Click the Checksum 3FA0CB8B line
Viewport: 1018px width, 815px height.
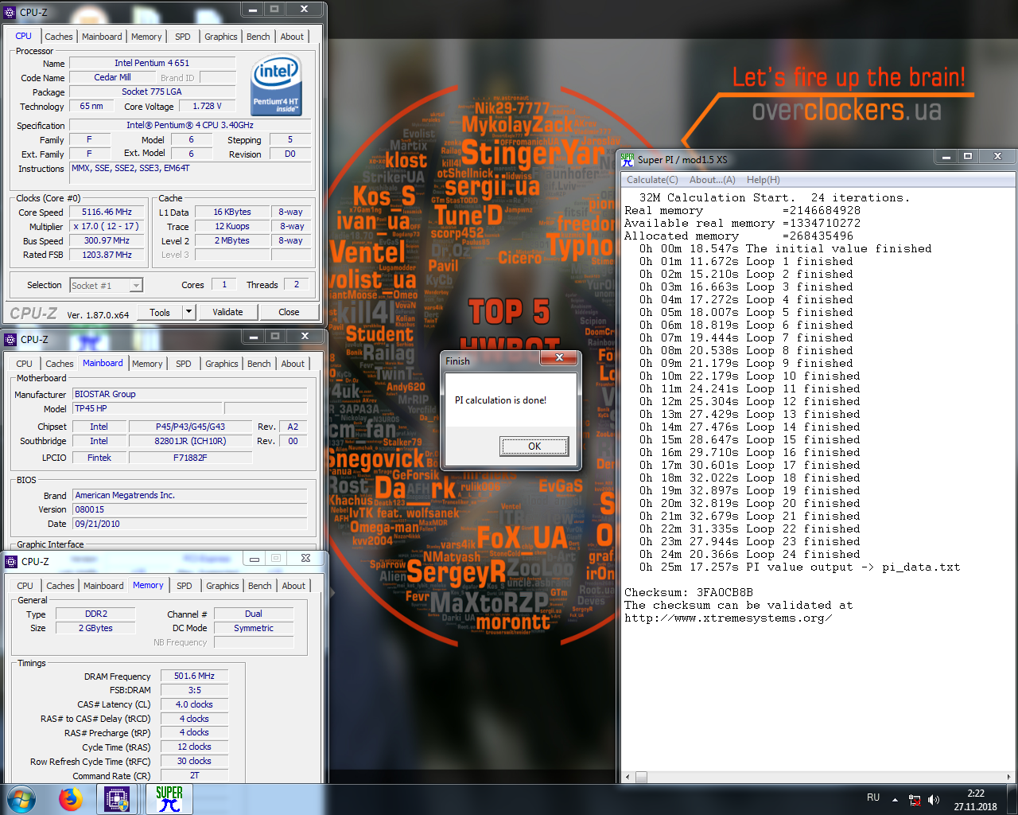[689, 592]
